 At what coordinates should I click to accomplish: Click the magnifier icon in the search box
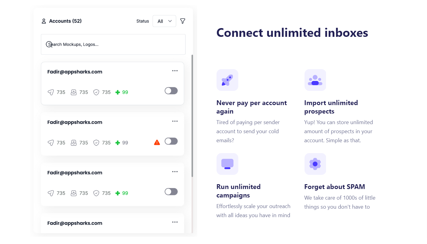[x=49, y=44]
